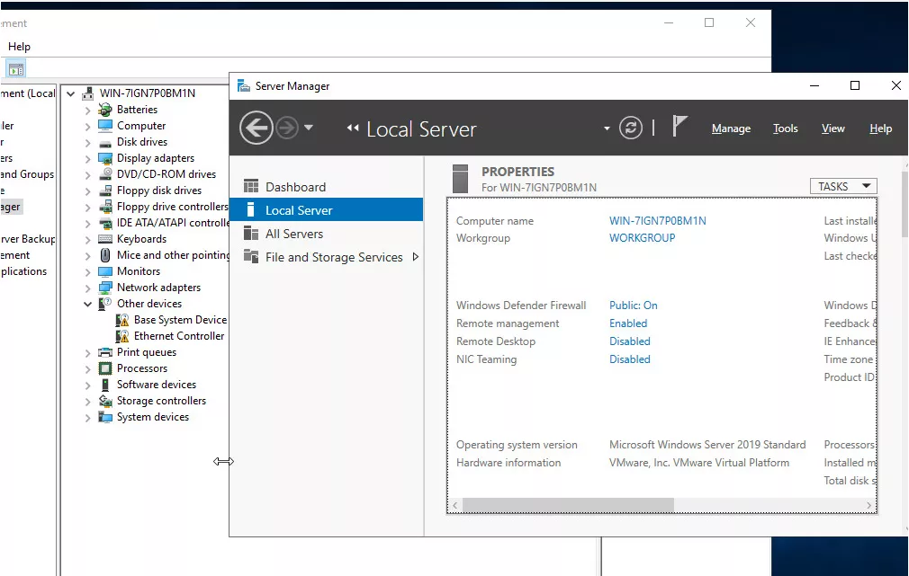Collapse the WIN-7IGN7P0BM1N root node
This screenshot has height=576, width=909.
(x=71, y=93)
